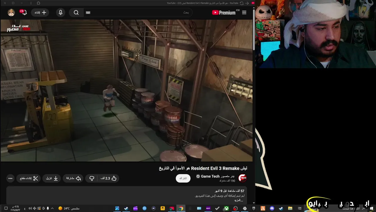Open the three-dot more actions menu
This screenshot has height=212, width=376.
click(x=10, y=178)
